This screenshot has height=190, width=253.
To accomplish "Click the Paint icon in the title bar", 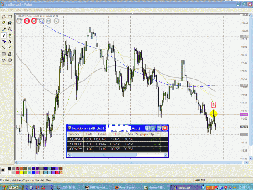I will 2,4.
